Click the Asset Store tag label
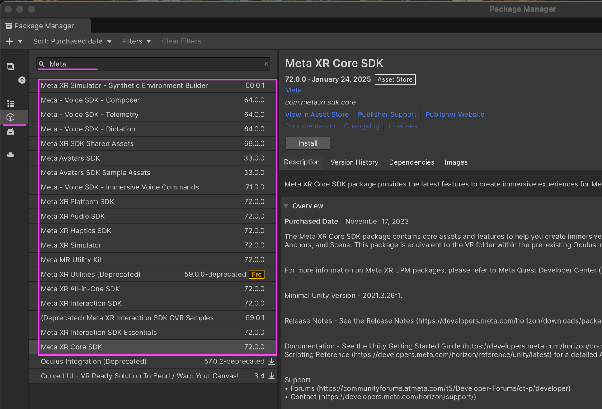This screenshot has width=602, height=409. click(x=395, y=79)
